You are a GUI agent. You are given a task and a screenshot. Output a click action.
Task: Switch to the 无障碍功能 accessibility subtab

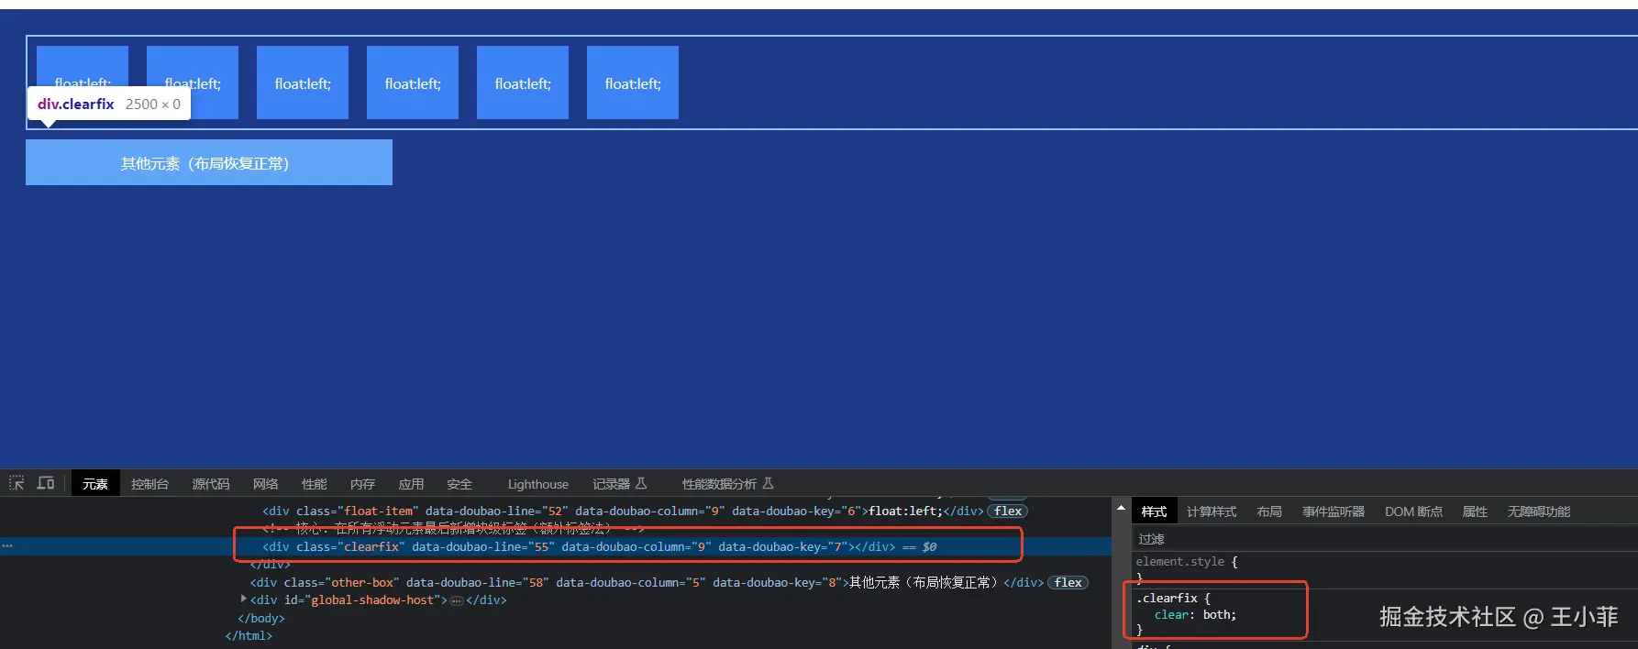tap(1539, 511)
